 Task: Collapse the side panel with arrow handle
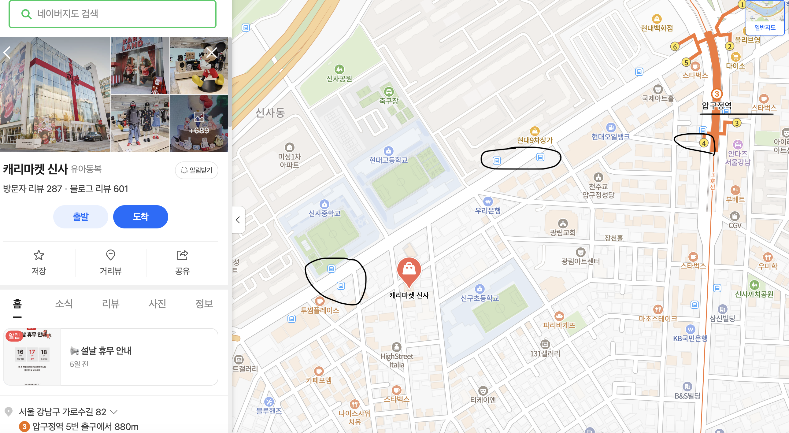click(x=238, y=220)
